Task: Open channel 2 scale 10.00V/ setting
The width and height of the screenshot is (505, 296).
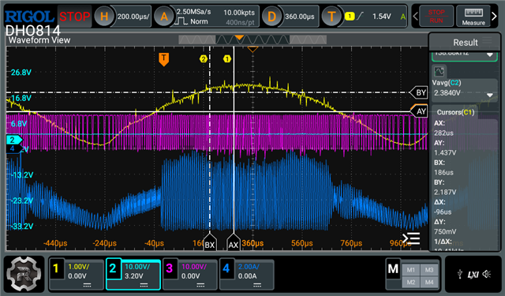Action: coord(137,267)
